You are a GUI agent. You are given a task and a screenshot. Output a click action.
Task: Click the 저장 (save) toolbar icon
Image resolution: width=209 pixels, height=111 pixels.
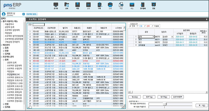click(x=77, y=5)
